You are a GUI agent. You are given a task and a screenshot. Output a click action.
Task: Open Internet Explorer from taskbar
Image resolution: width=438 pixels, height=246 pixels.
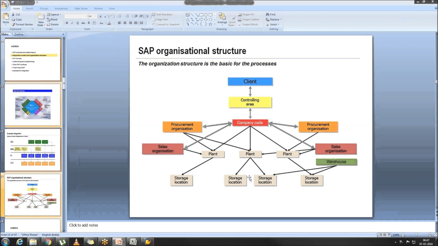click(x=20, y=242)
